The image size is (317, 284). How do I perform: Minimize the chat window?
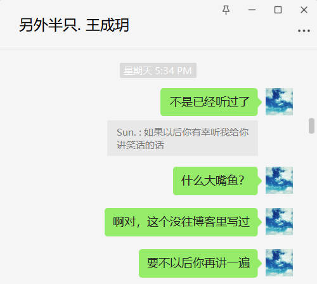pos(252,10)
